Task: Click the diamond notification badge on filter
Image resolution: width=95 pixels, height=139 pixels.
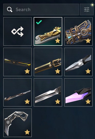Action: point(92,5)
